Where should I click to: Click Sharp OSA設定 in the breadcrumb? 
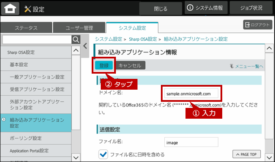point(143,39)
